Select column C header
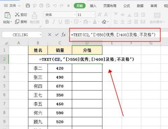The image size is (168, 129). pos(60,43)
